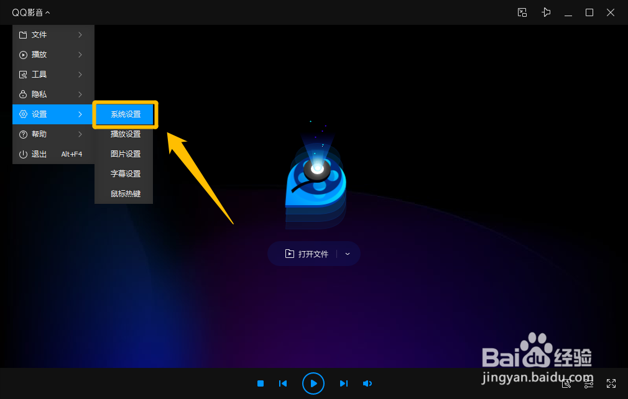Click the gear icon beside 设置
Image resolution: width=628 pixels, height=399 pixels.
point(23,114)
